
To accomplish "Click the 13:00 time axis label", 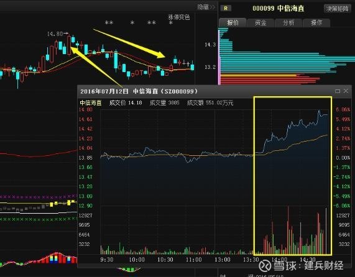I will (223, 260).
